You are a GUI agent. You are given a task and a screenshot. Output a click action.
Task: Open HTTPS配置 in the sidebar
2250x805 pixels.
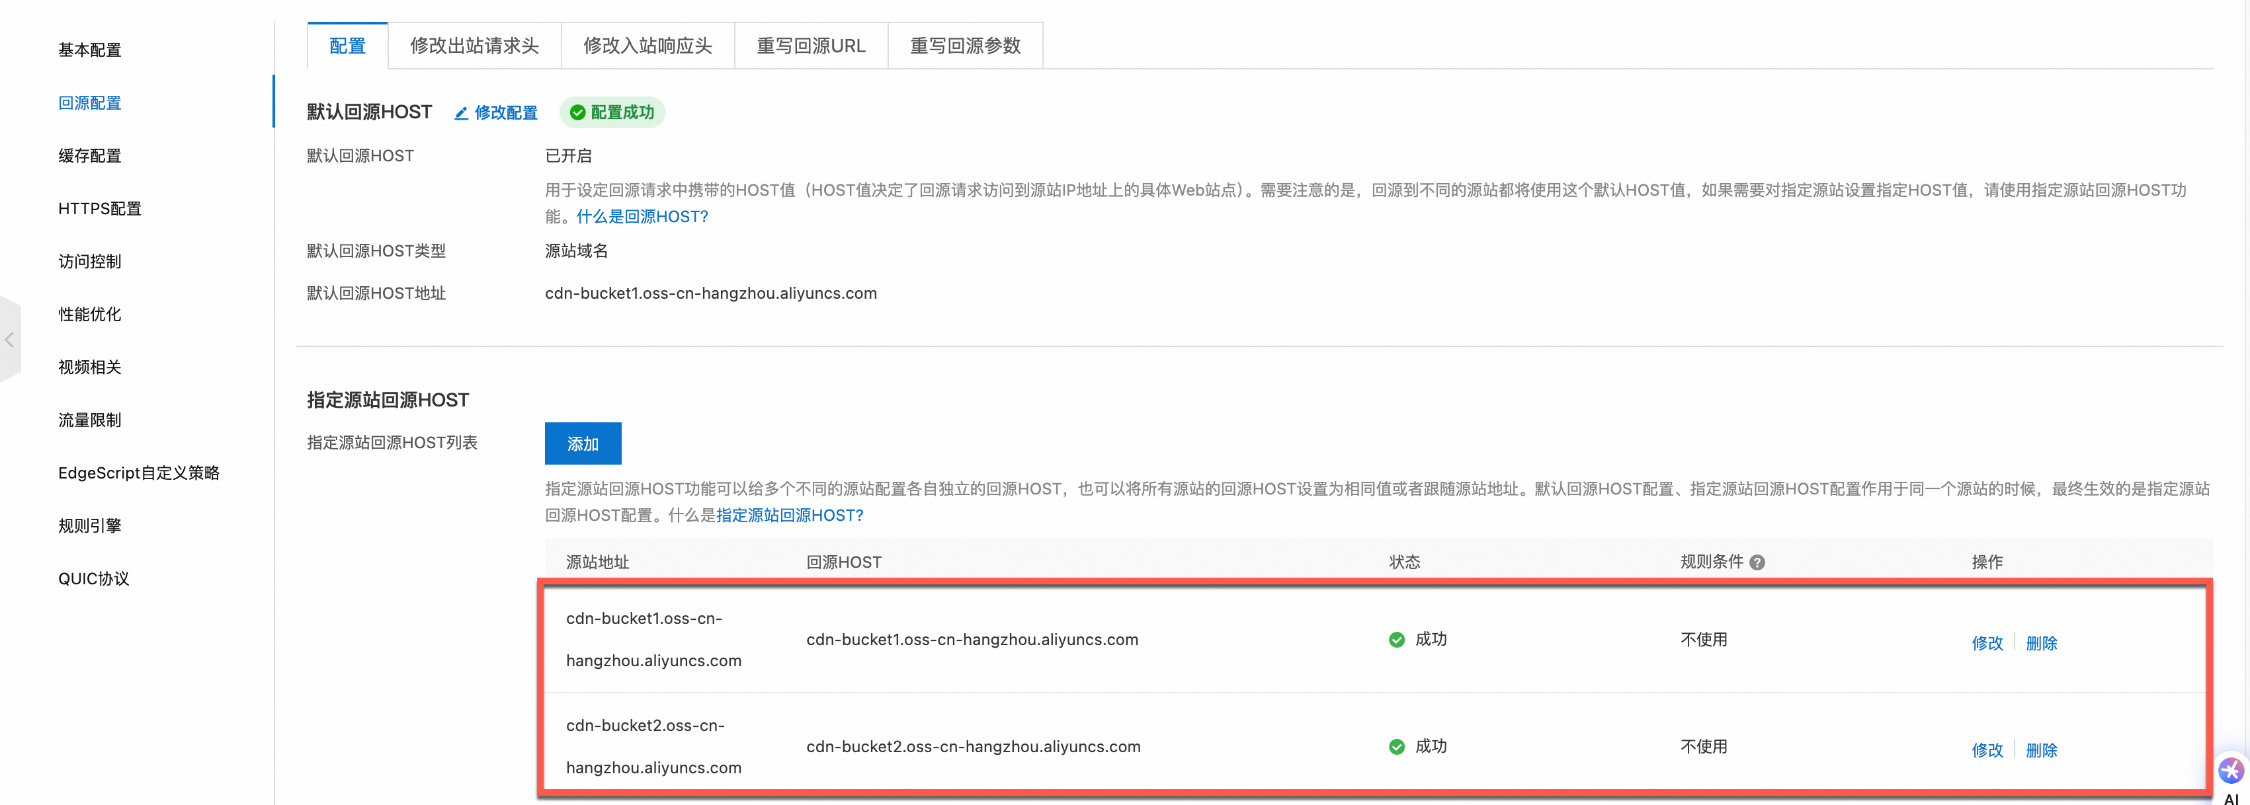[x=100, y=209]
